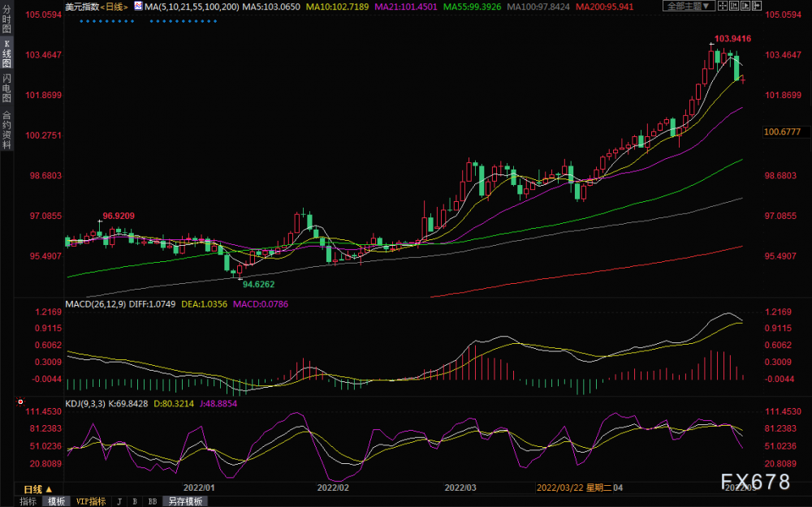Click the MACD right axis 1.2169 label
This screenshot has height=507, width=812.
[779, 312]
